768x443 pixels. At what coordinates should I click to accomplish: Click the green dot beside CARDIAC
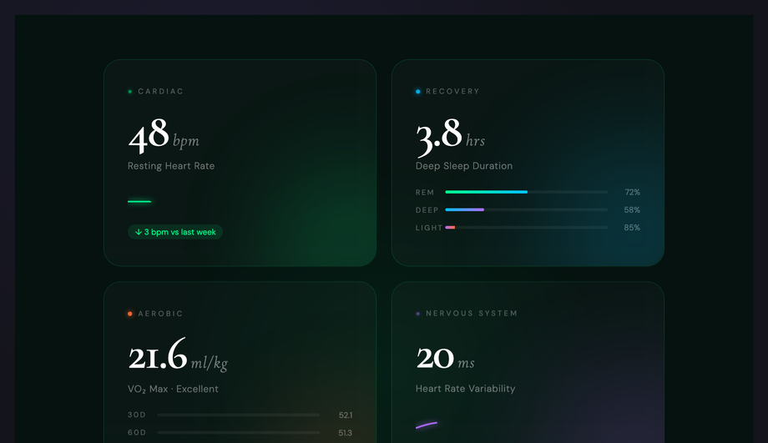point(129,92)
